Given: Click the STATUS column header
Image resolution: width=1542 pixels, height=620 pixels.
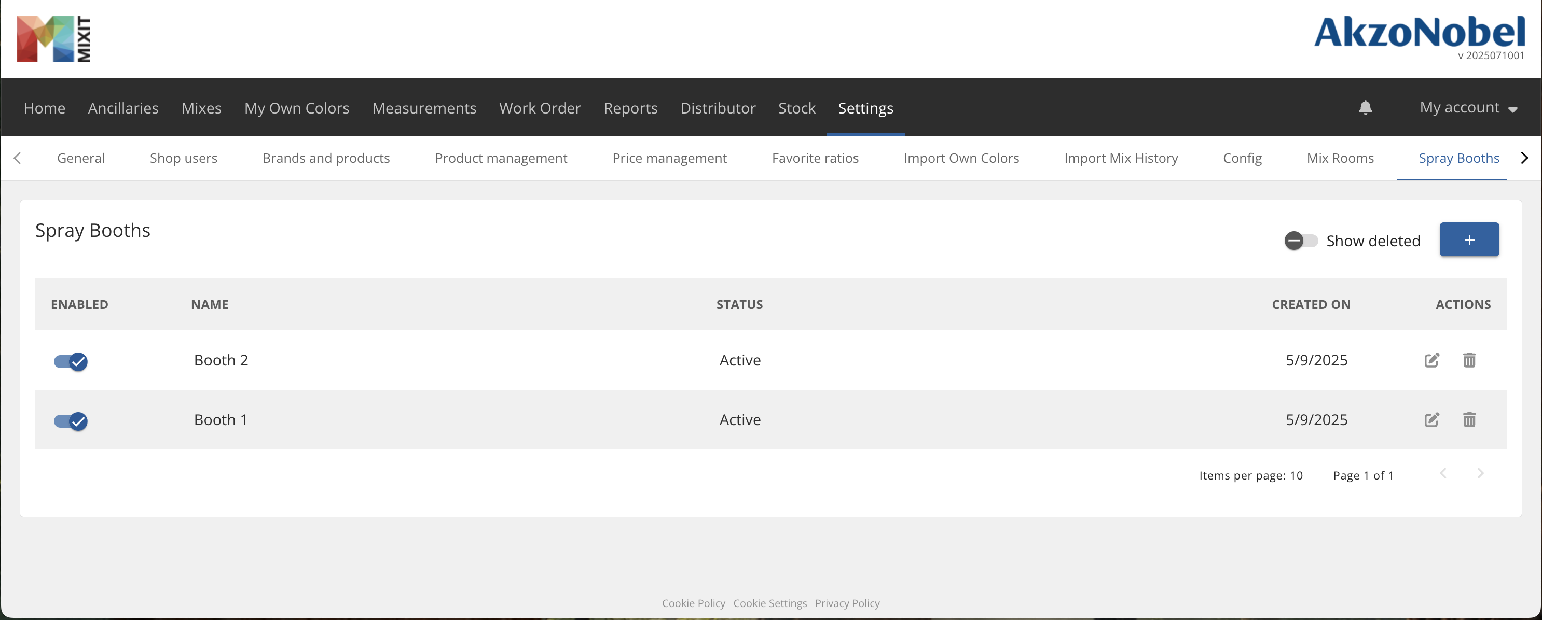Looking at the screenshot, I should (739, 304).
